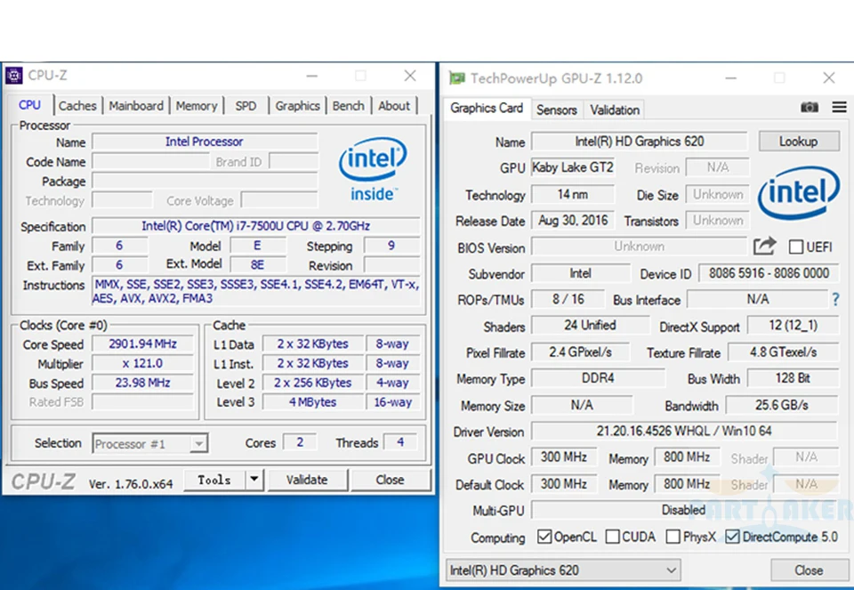Open the About tab in CPU-Z
This screenshot has height=590, width=854.
[x=394, y=106]
